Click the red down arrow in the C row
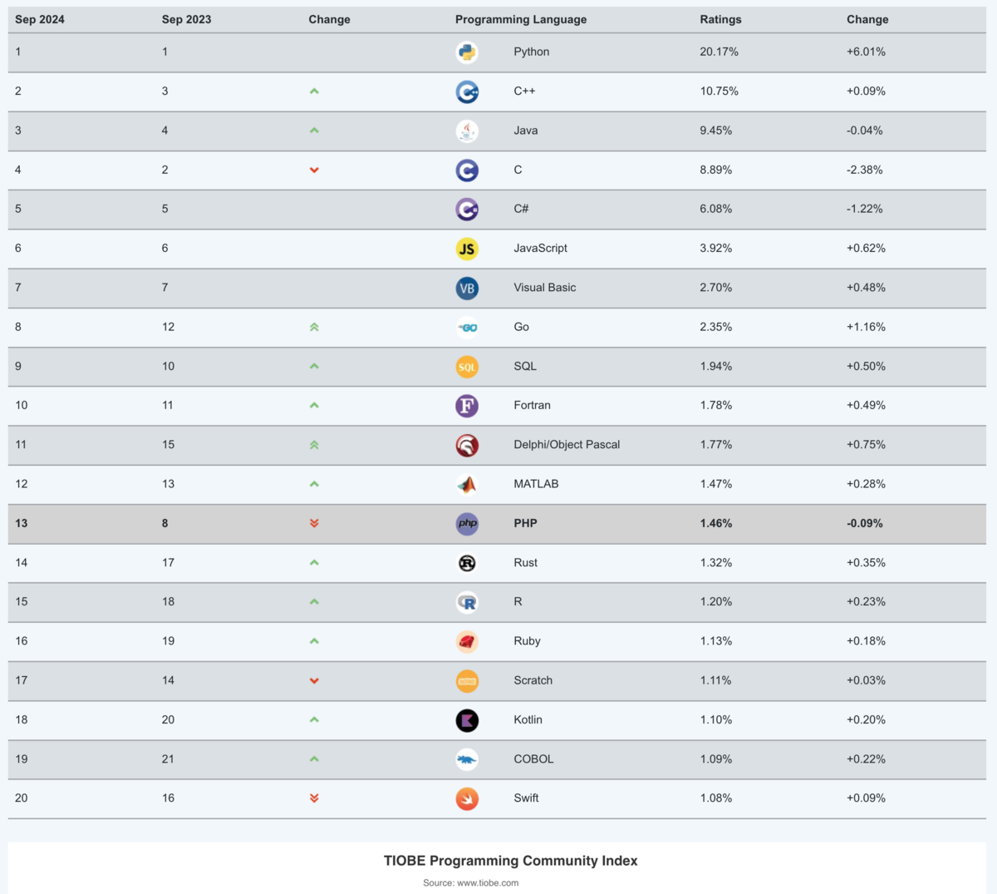997x894 pixels. click(314, 170)
